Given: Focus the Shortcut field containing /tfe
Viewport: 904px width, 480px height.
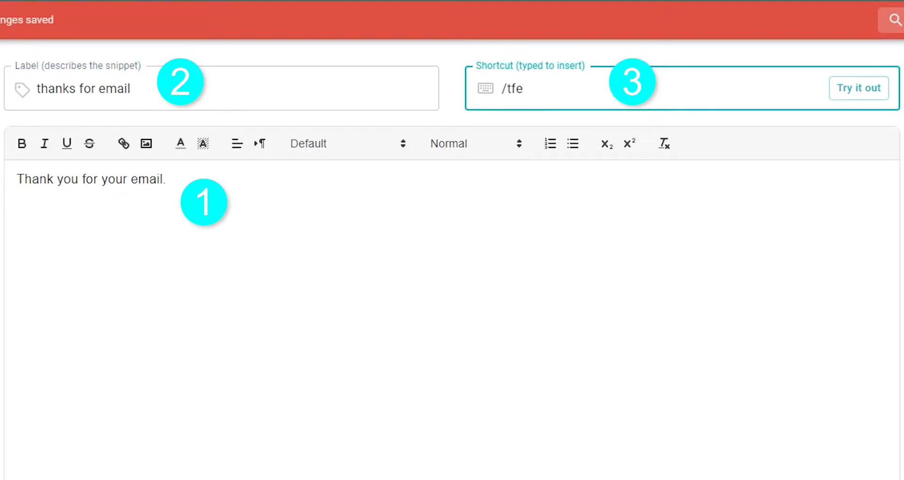Looking at the screenshot, I should (x=682, y=89).
